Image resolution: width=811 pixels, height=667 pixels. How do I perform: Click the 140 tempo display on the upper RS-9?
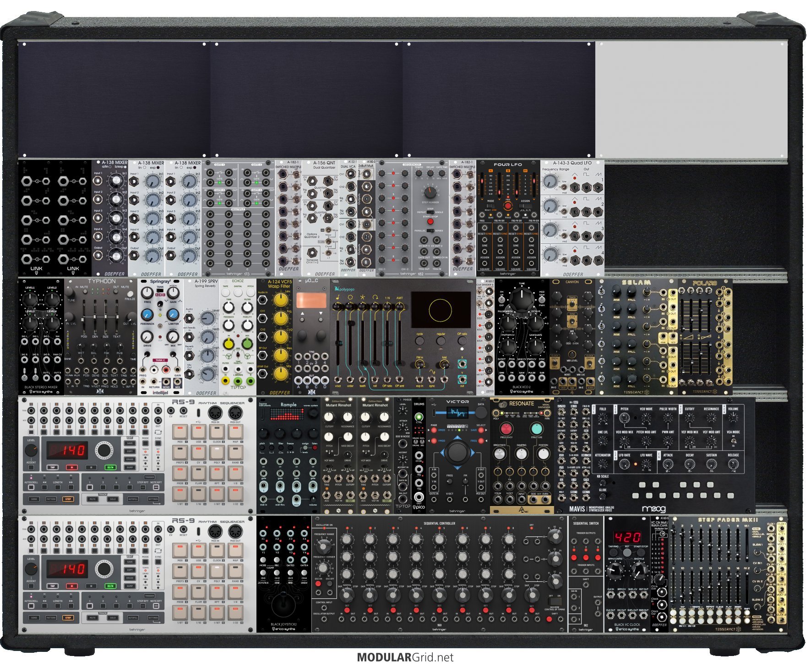coord(66,450)
